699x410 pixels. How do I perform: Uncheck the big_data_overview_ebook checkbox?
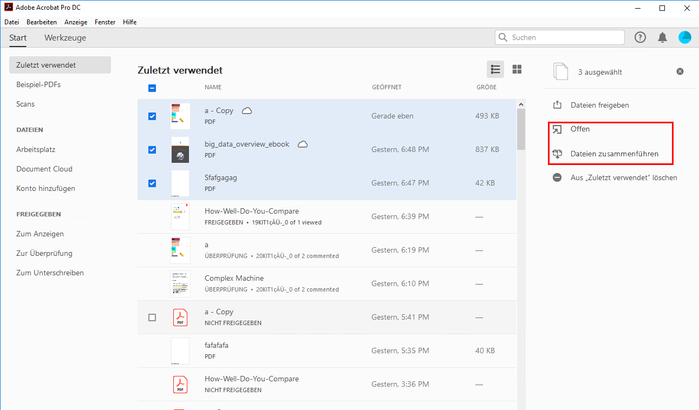tap(152, 150)
